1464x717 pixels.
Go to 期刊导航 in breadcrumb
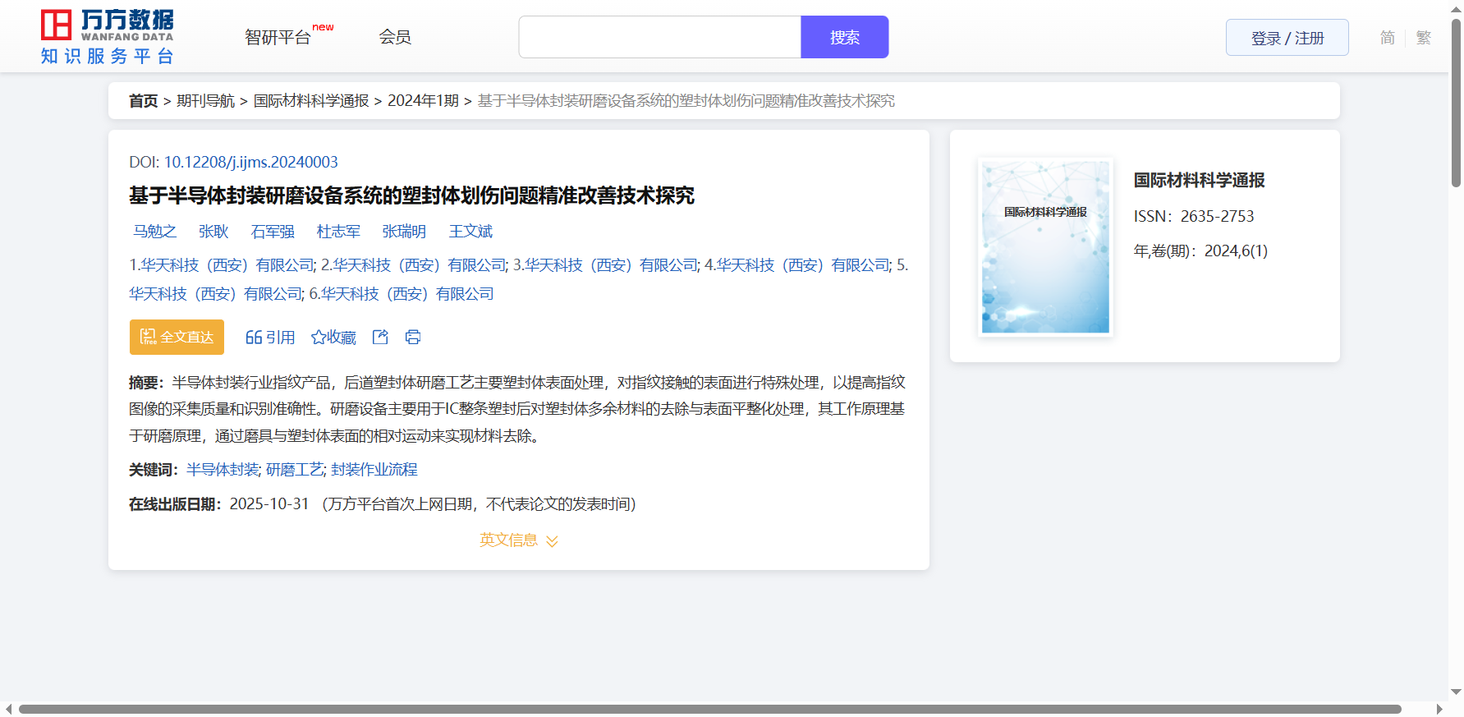(205, 101)
